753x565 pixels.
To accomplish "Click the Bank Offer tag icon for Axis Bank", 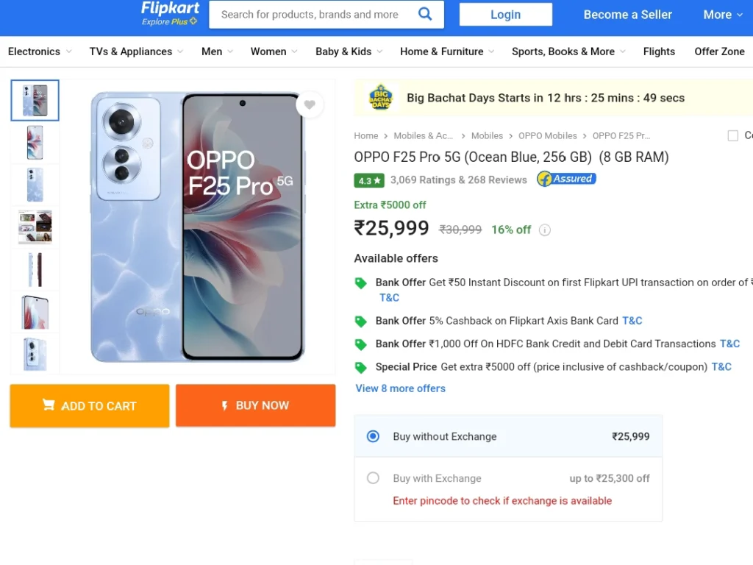I will click(x=360, y=321).
